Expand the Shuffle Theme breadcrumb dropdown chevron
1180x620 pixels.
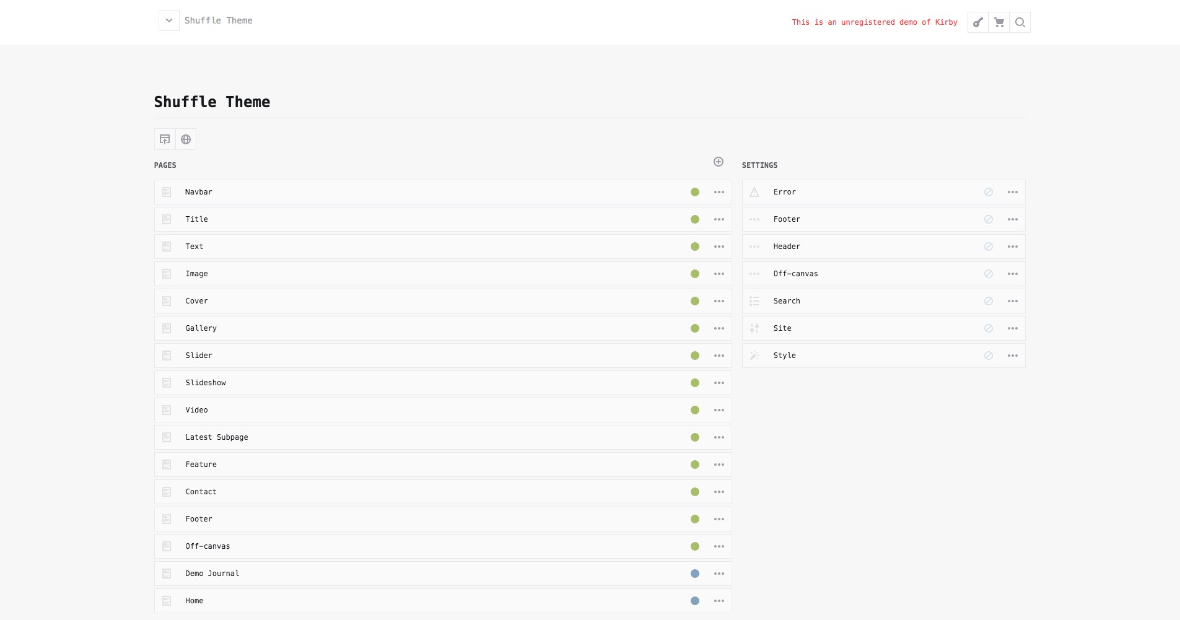point(168,20)
